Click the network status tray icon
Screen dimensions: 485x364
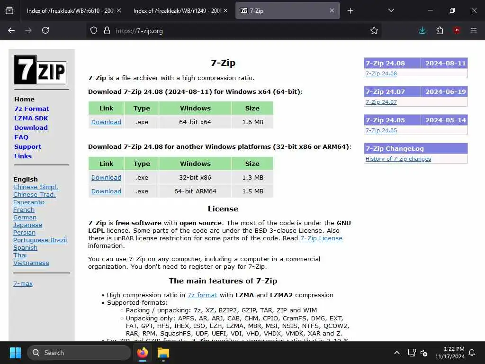[x=412, y=353]
